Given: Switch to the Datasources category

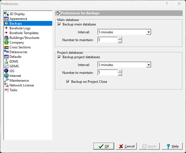Looking at the screenshot, I should click(x=18, y=52).
